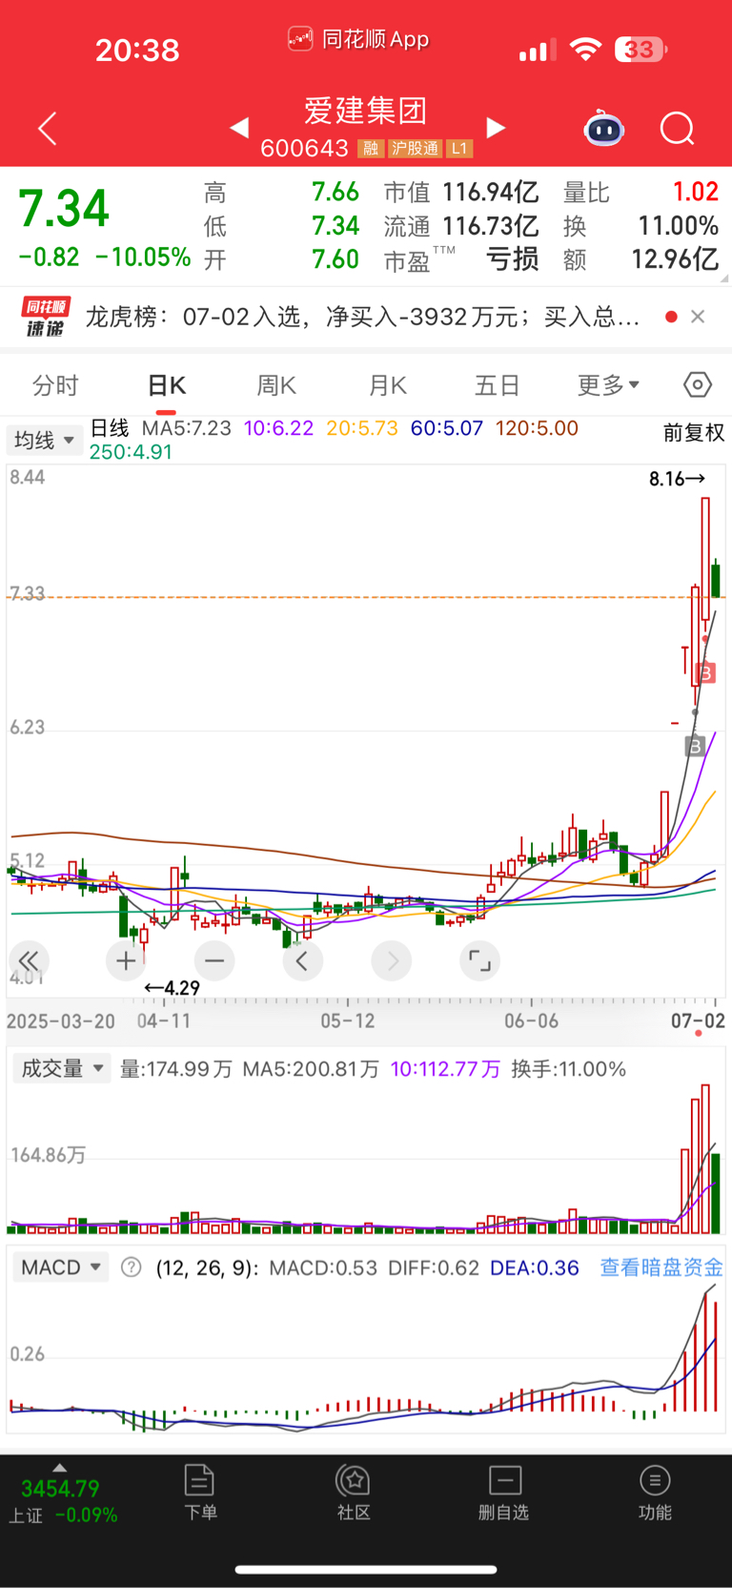
Task: Tap the 换手:11.00% volume label
Action: tap(569, 1069)
